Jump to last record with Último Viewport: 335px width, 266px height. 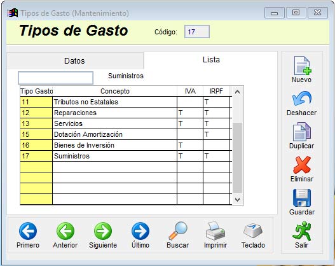[x=140, y=231]
